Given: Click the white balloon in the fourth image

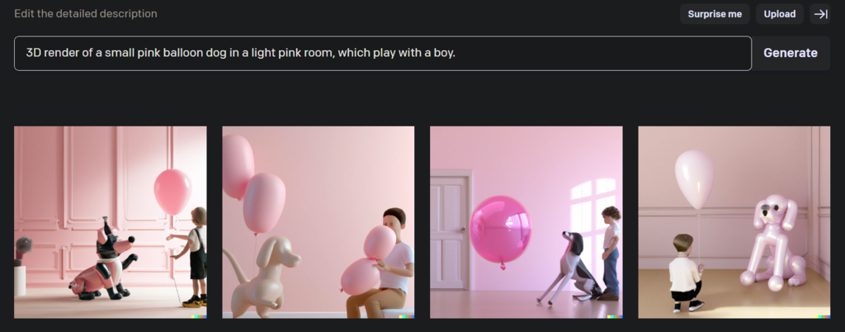Looking at the screenshot, I should pos(694,179).
